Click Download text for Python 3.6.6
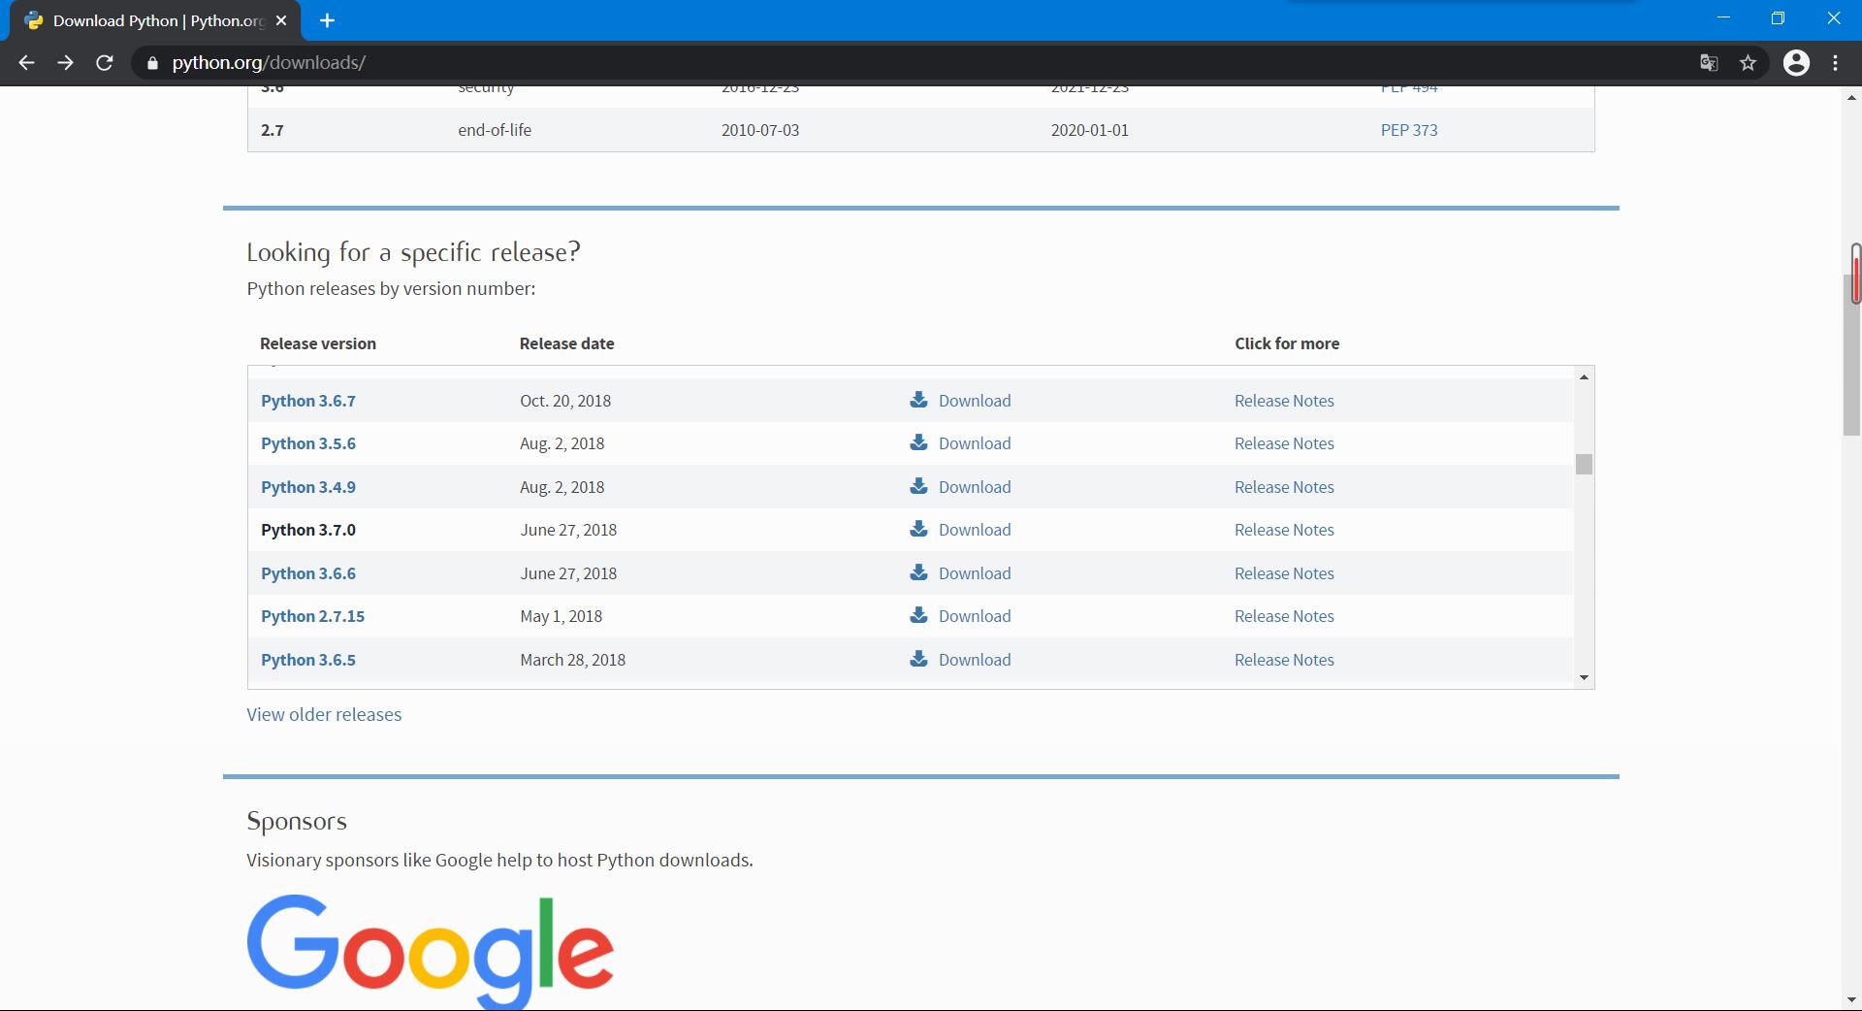This screenshot has width=1862, height=1011. click(x=975, y=573)
